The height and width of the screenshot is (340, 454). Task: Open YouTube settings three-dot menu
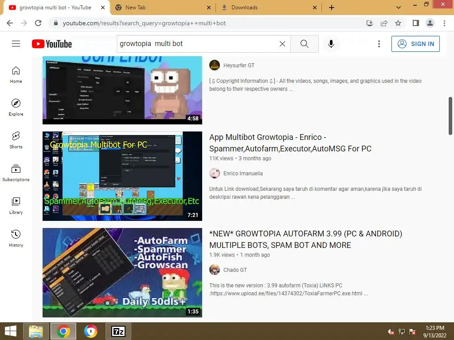pyautogui.click(x=379, y=44)
